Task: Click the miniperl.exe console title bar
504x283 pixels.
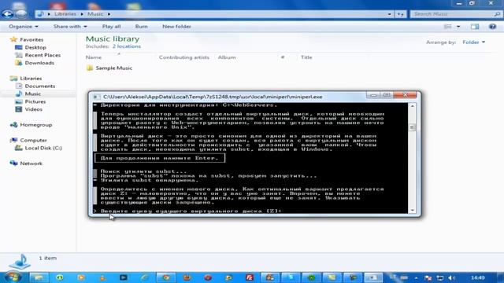Action: coord(213,97)
